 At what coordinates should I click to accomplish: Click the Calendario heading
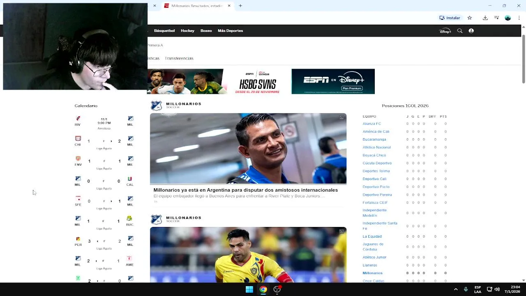click(86, 106)
